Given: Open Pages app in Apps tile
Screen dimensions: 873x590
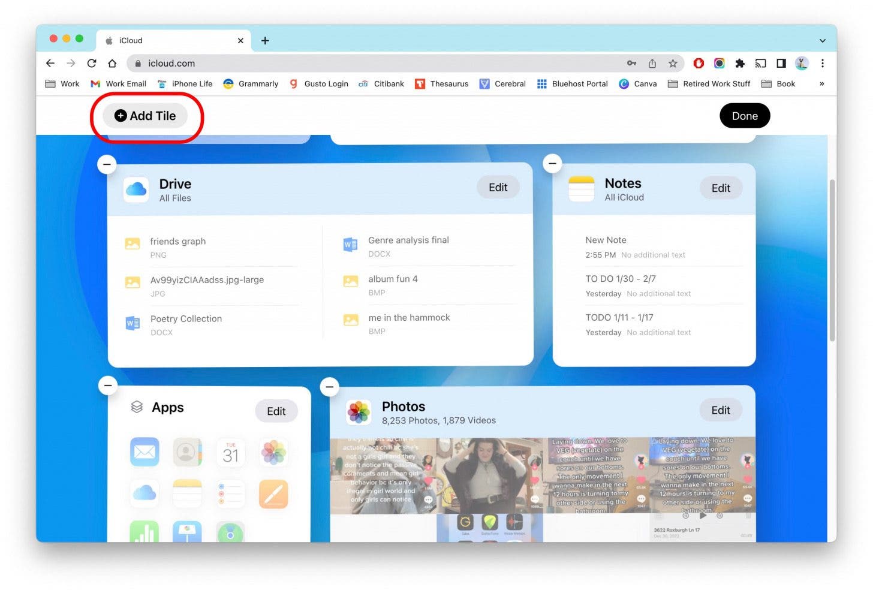Looking at the screenshot, I should (273, 494).
